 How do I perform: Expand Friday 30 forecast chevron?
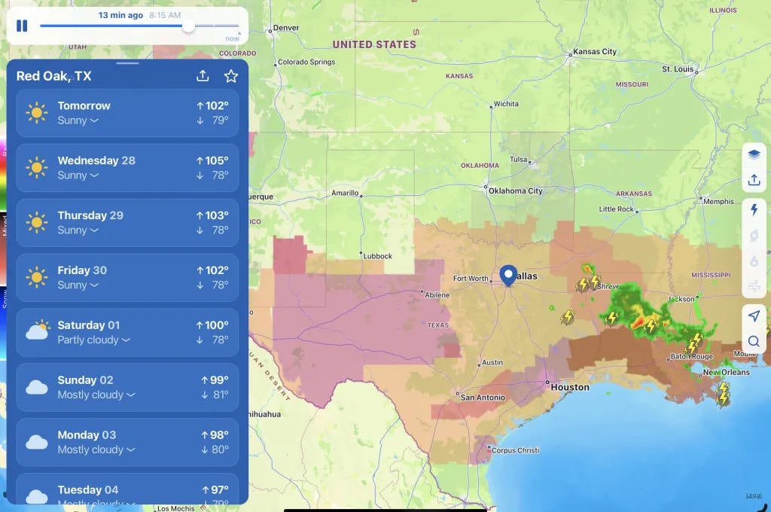tap(94, 285)
